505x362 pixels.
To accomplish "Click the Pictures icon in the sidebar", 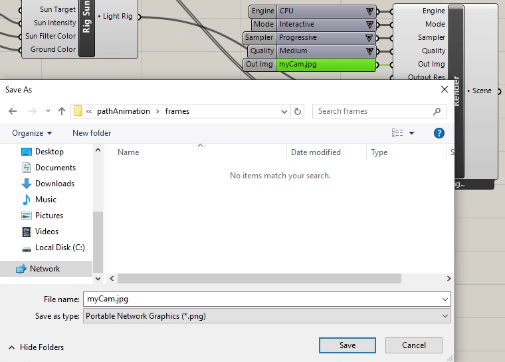I will click(27, 216).
